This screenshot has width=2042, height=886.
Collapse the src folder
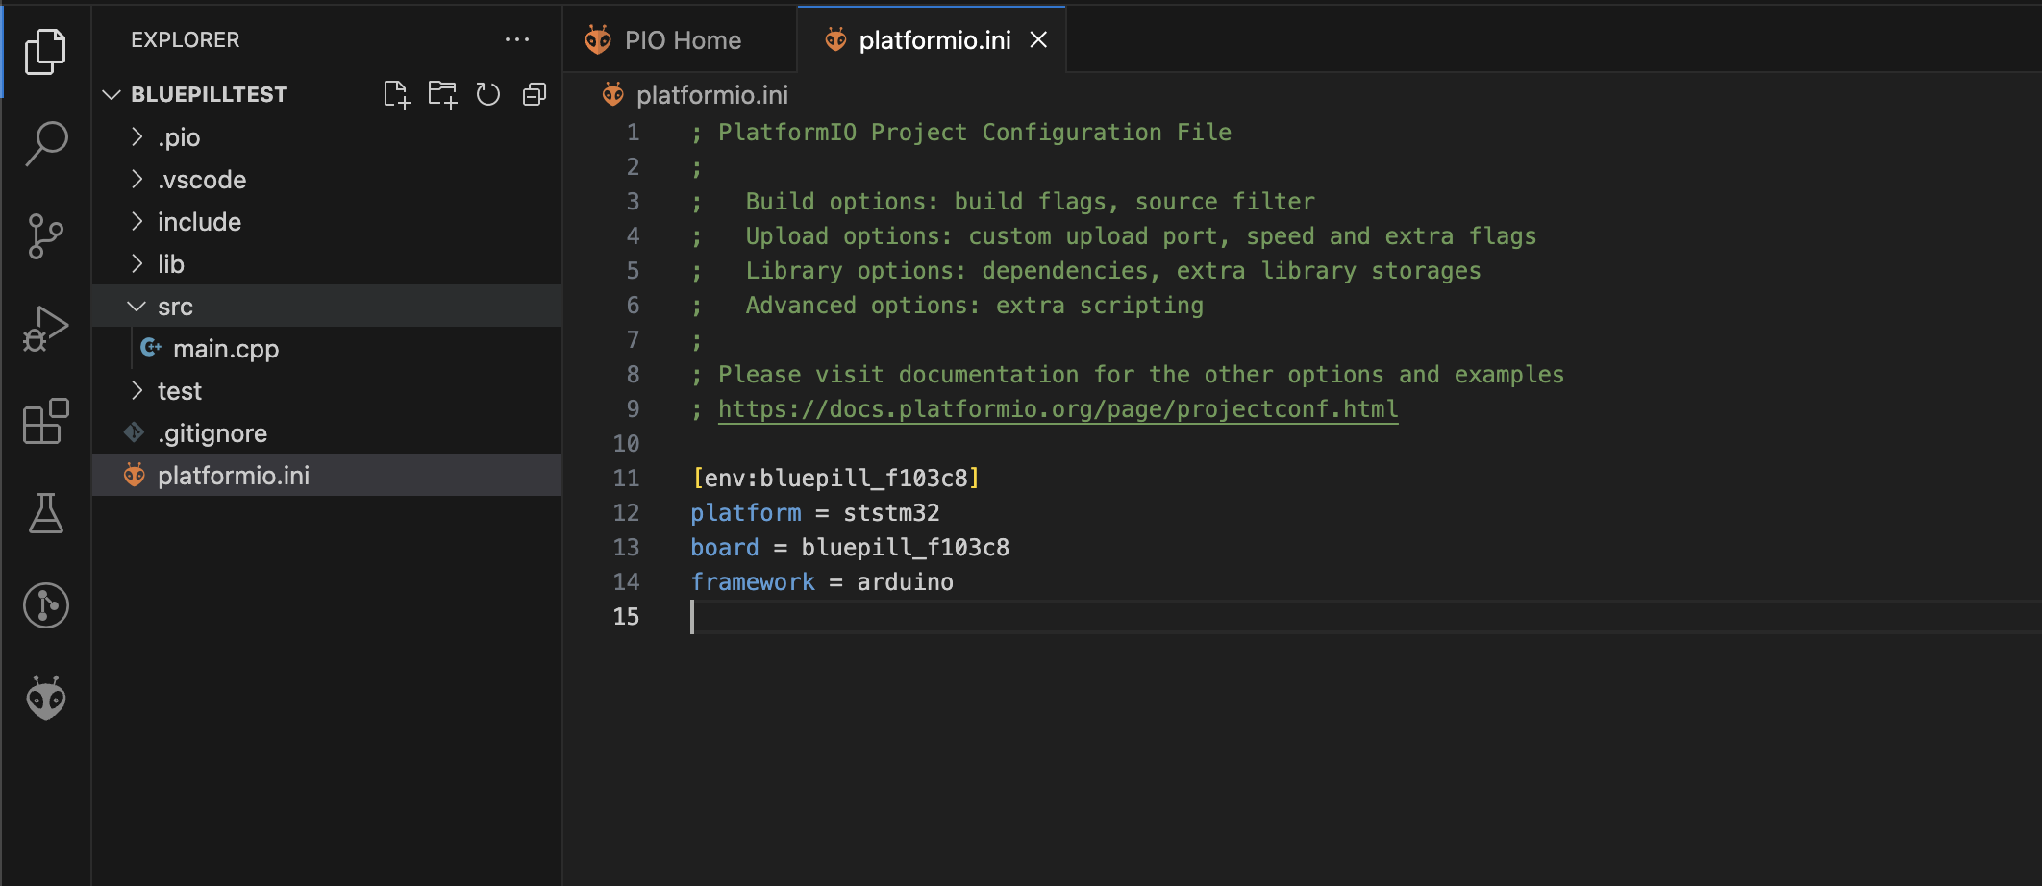tap(175, 307)
